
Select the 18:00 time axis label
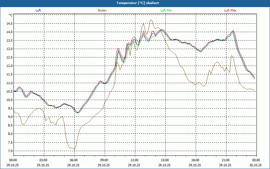(x=195, y=160)
